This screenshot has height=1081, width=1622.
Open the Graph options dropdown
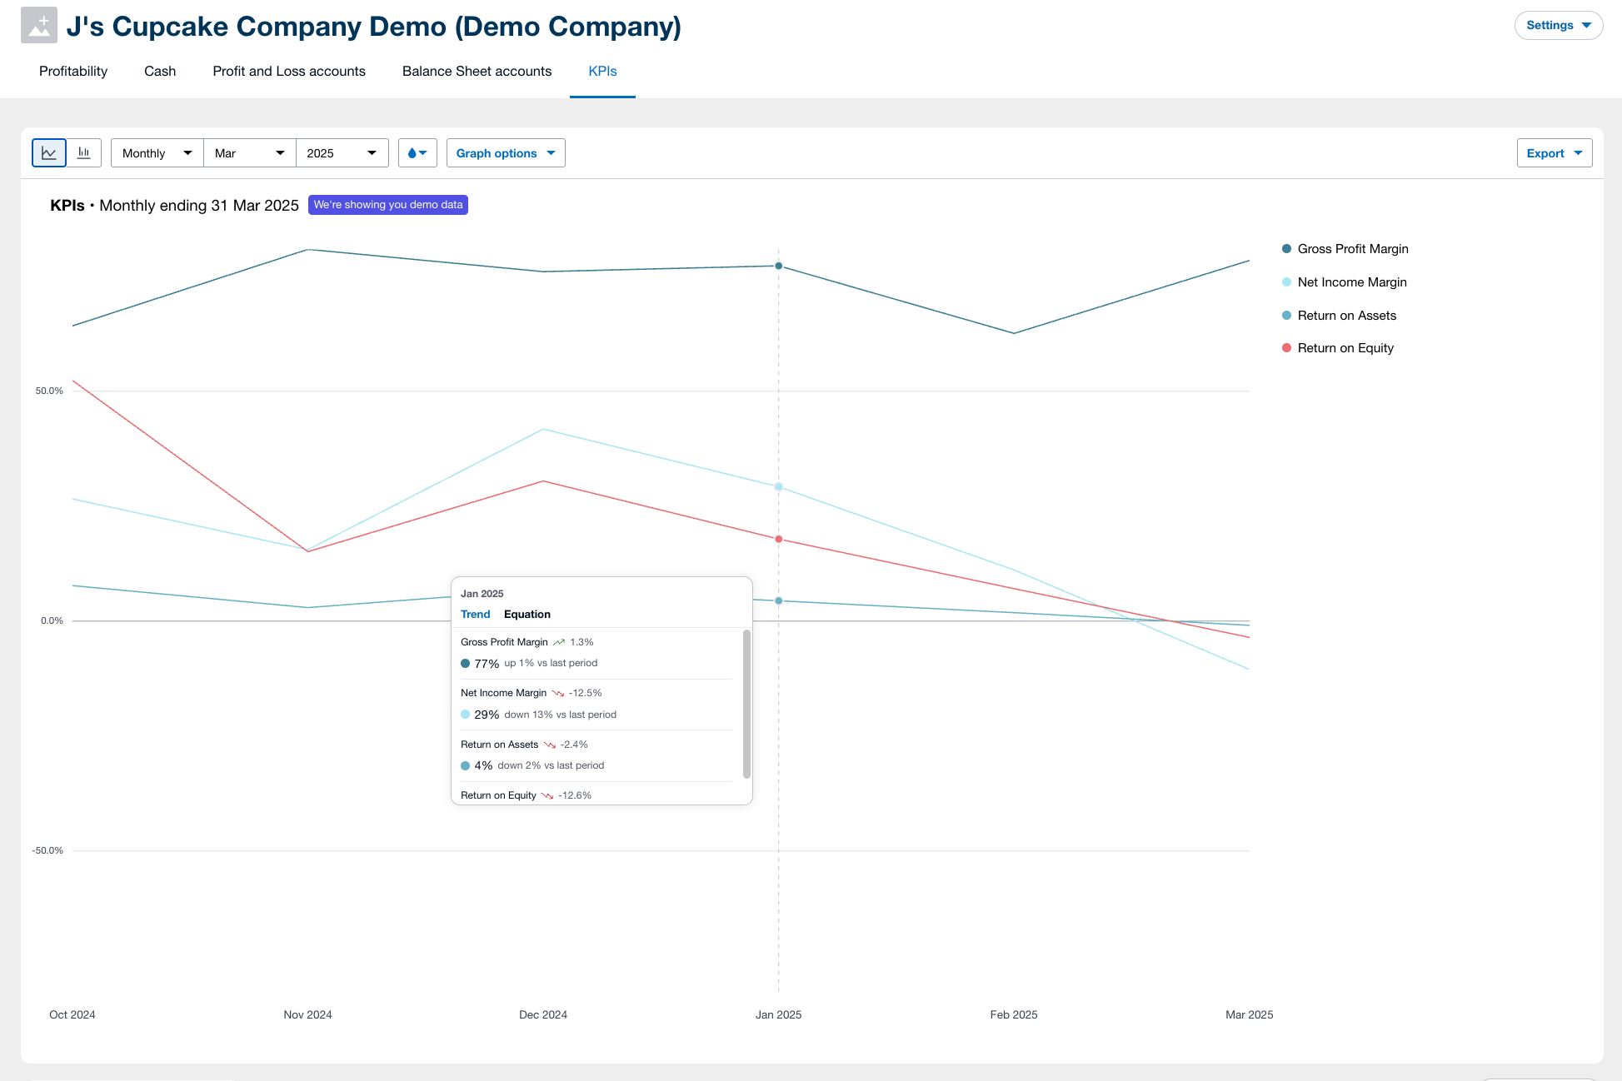point(505,152)
